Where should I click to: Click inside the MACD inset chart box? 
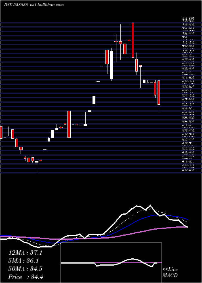tap(111, 263)
